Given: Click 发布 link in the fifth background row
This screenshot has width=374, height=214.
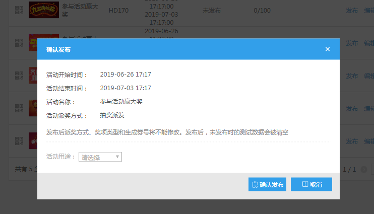Looking at the screenshot, I should pyautogui.click(x=352, y=141).
